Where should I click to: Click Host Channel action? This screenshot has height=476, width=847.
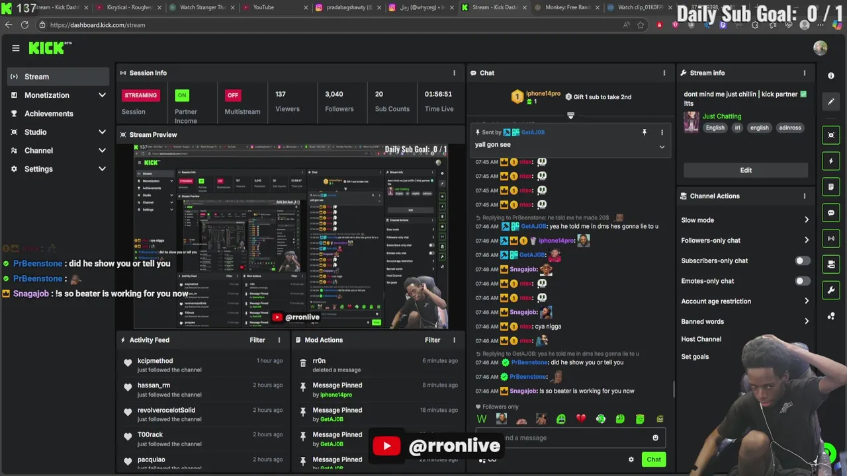coord(701,339)
